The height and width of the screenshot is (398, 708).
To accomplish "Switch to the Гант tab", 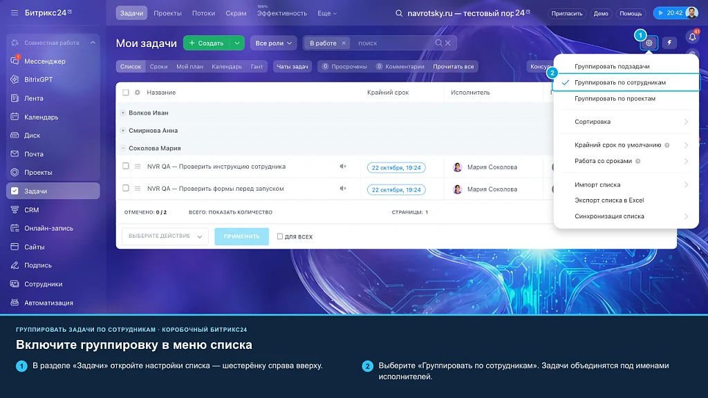I will pos(257,66).
